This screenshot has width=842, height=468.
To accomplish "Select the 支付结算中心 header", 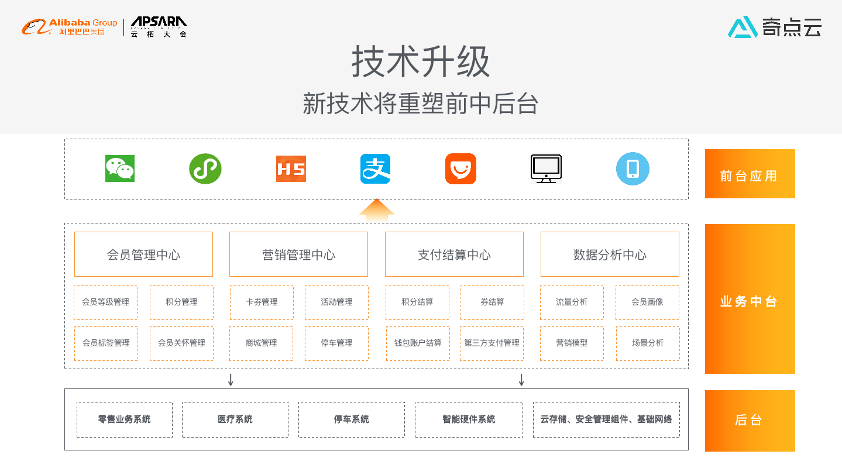I will pos(454,254).
